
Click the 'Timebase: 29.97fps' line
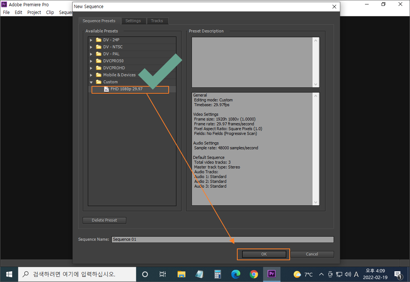click(x=211, y=105)
